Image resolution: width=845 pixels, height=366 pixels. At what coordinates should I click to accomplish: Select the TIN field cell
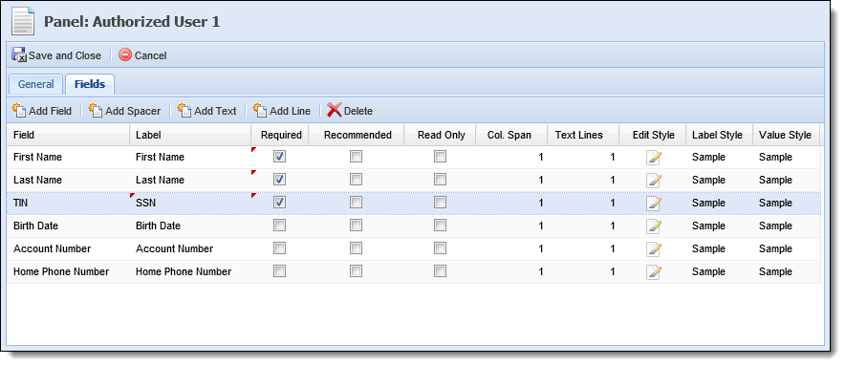[x=68, y=204]
